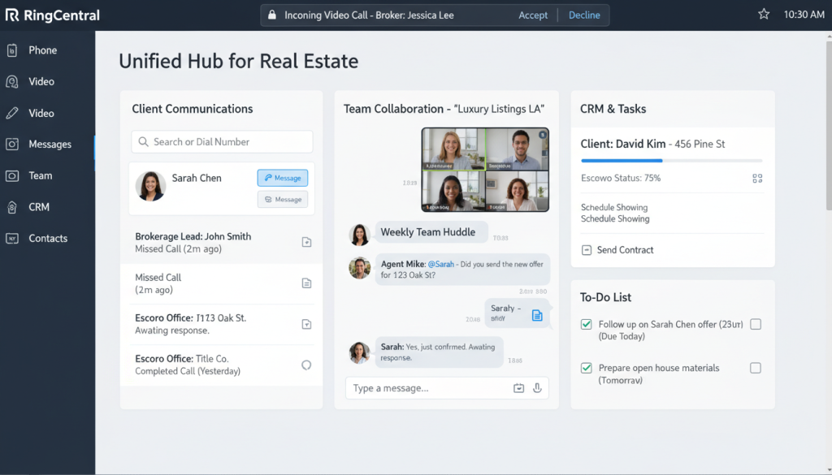Decline the incoming video call
832x475 pixels.
click(x=584, y=15)
